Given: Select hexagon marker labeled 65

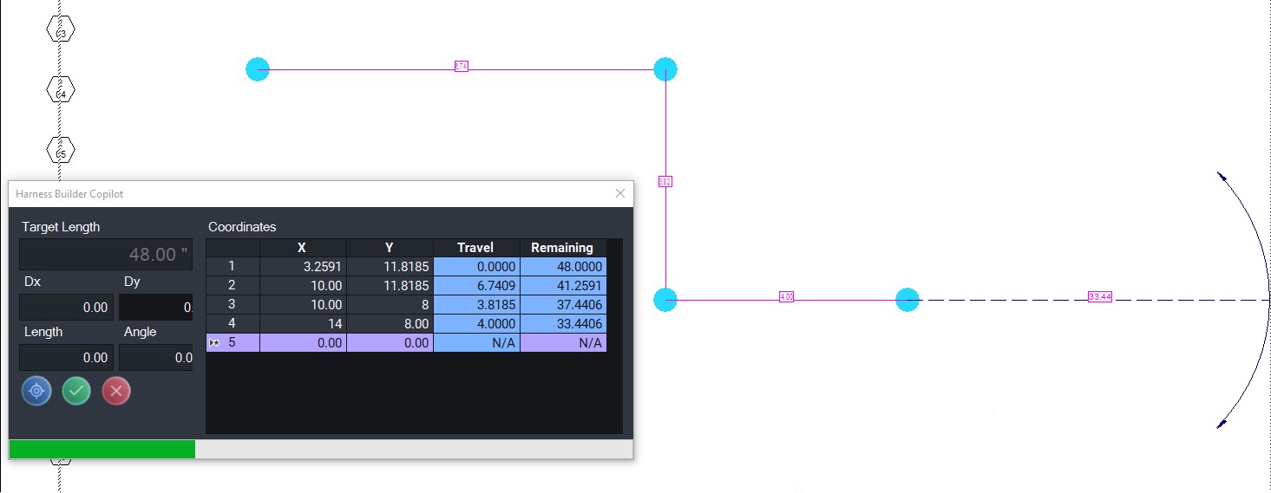Looking at the screenshot, I should coord(61,150).
